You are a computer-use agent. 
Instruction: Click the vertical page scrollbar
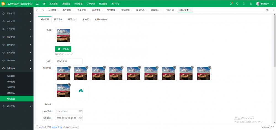[275, 41]
